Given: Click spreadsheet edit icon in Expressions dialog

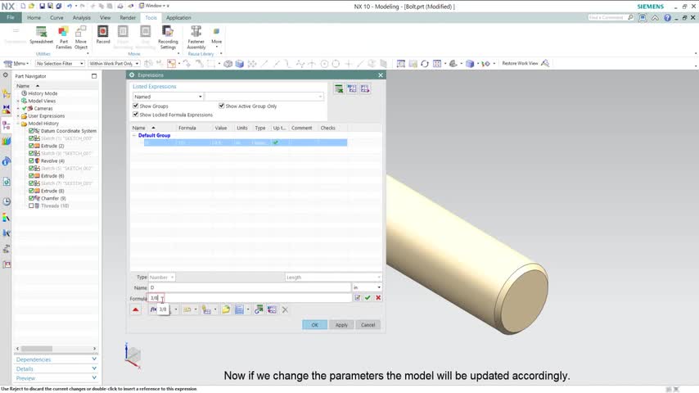Looking at the screenshot, I should click(339, 88).
